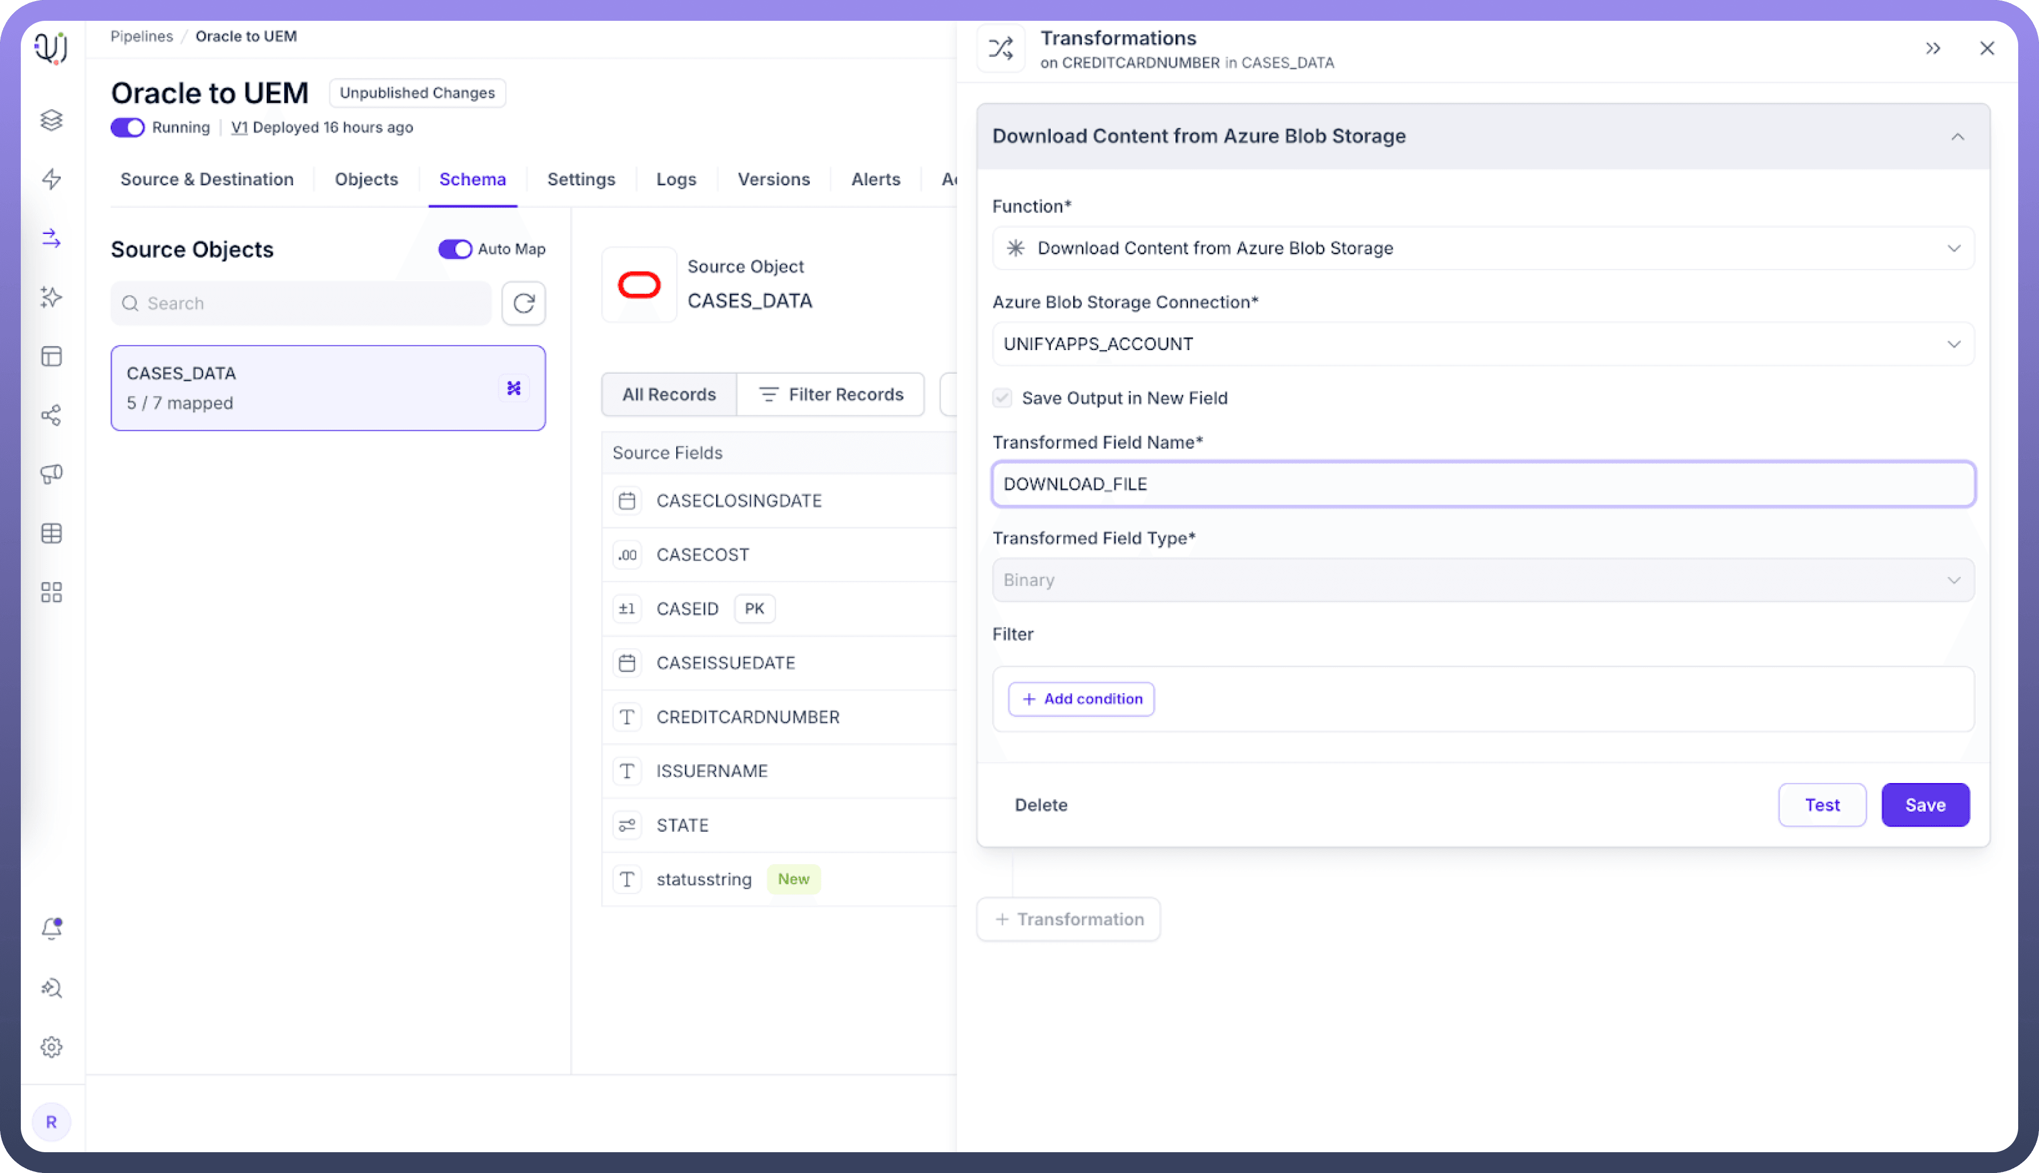The width and height of the screenshot is (2039, 1173).
Task: Click the double-chevron expand panel icon
Action: click(1932, 48)
